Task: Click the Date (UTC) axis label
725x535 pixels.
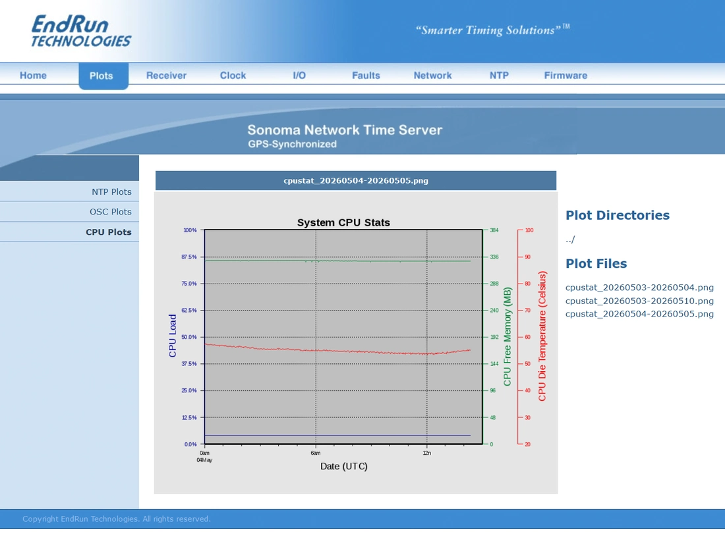Action: click(343, 466)
